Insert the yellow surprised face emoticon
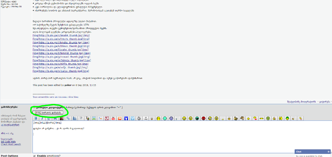Image resolution: width=332 pixels, height=157 pixels. 191,118
